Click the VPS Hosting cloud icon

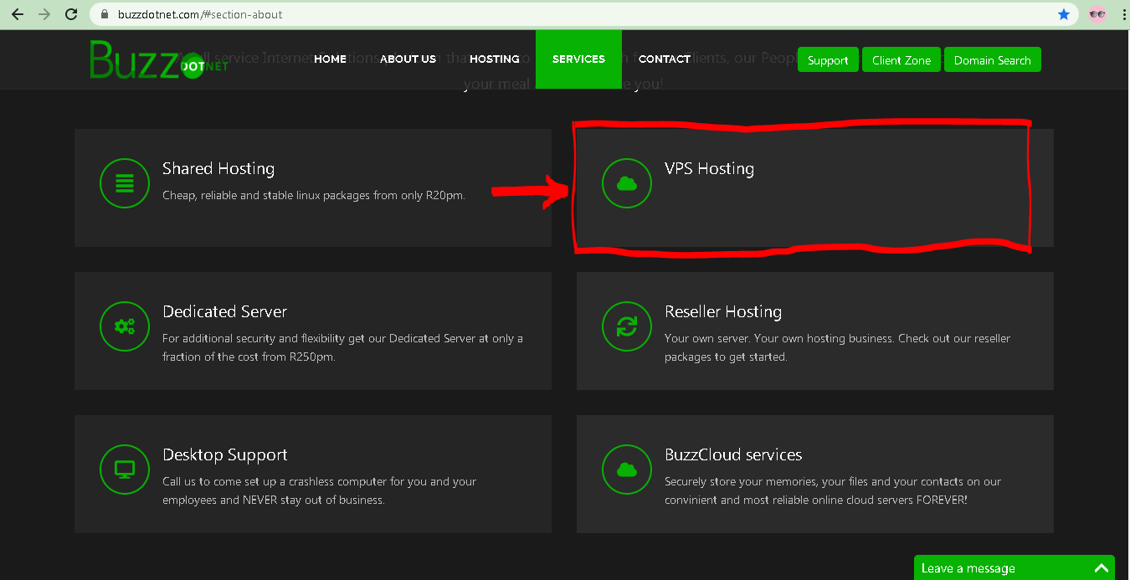[x=627, y=183]
